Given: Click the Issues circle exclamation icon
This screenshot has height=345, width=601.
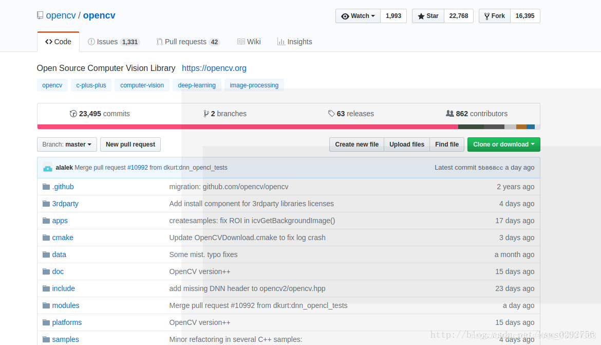Looking at the screenshot, I should [x=91, y=42].
